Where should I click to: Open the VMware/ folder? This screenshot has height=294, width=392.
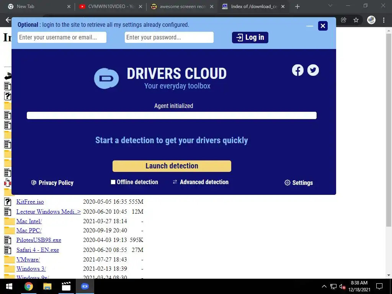point(28,260)
